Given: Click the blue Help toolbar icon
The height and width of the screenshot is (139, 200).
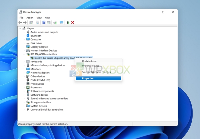Looking at the screenshot, I should point(44,23).
